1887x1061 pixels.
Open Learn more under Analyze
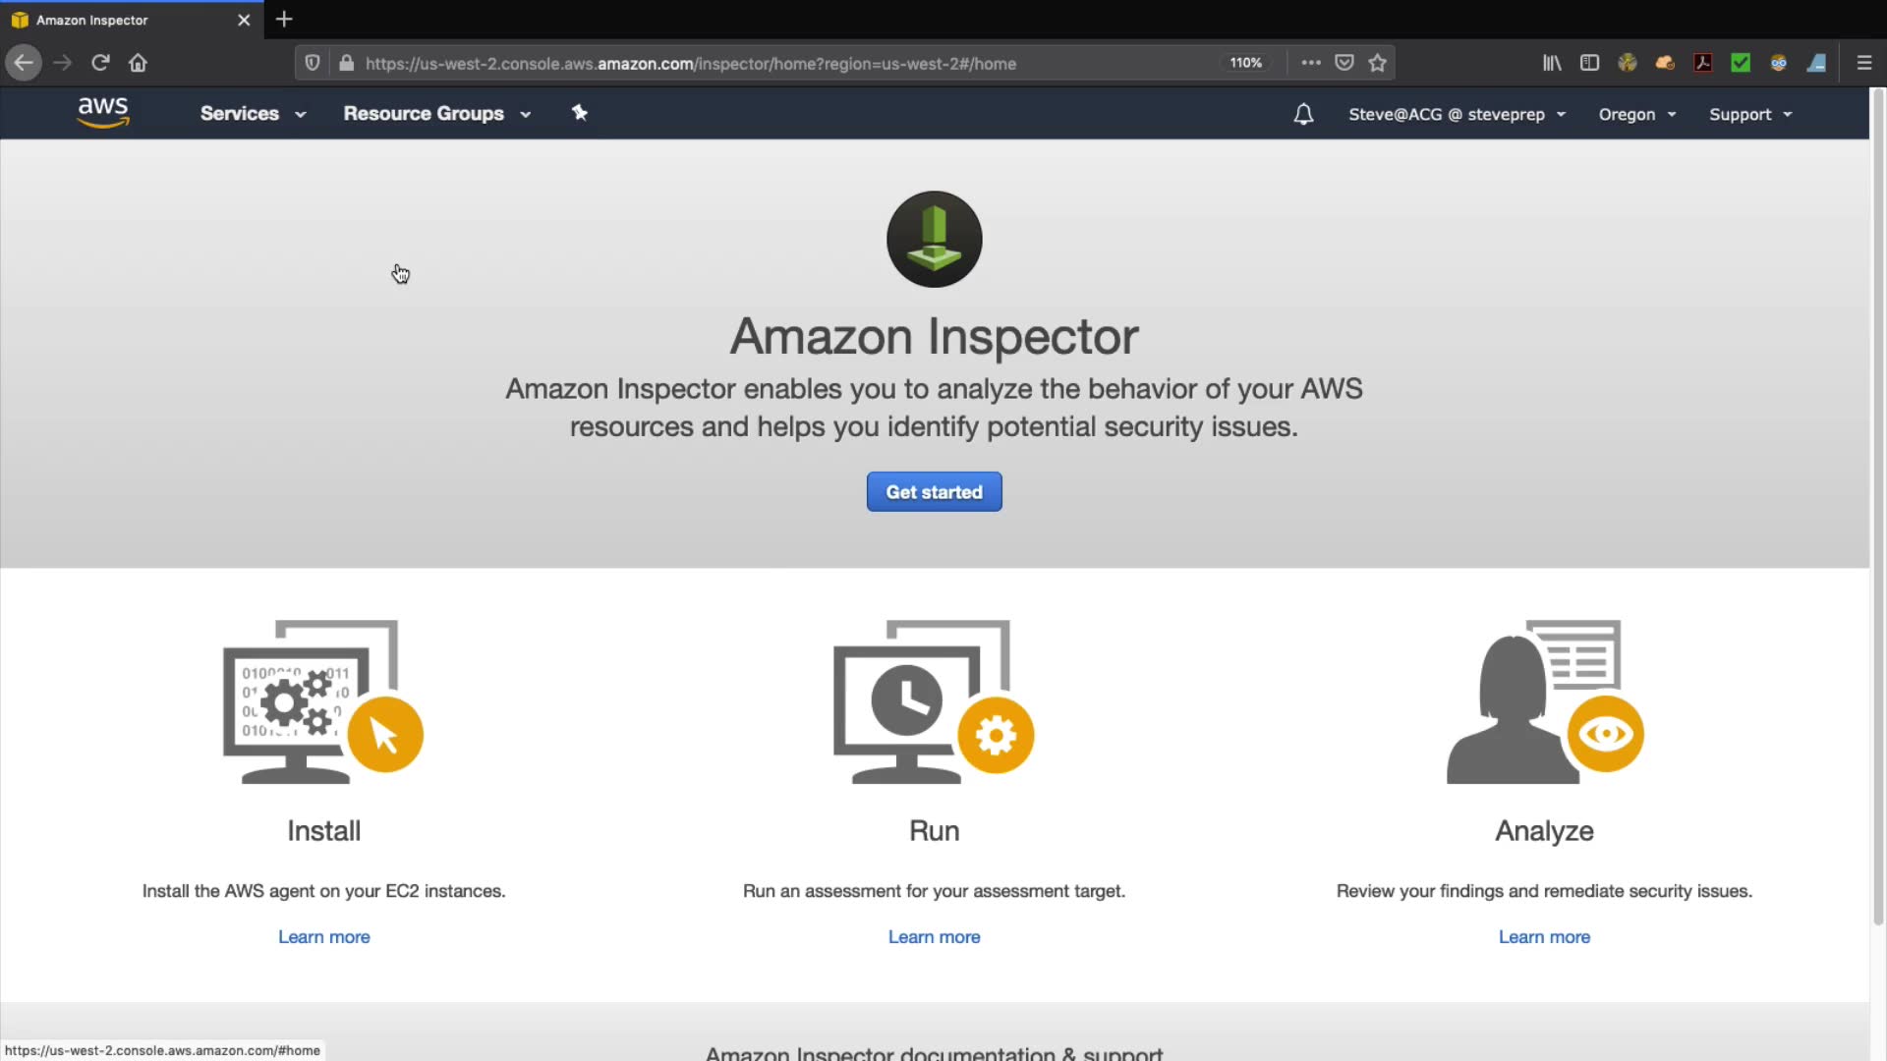[1544, 937]
